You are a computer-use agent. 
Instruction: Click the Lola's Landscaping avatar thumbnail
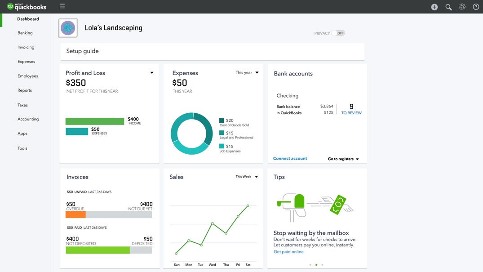pos(68,27)
